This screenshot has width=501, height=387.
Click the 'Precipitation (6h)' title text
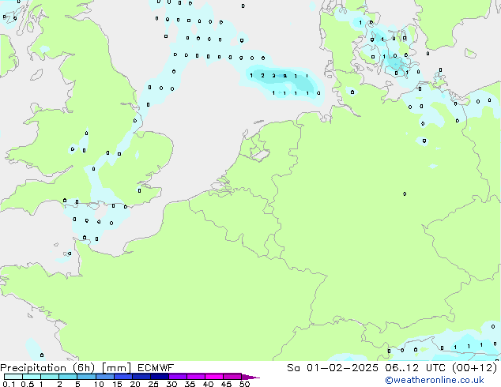pos(47,368)
